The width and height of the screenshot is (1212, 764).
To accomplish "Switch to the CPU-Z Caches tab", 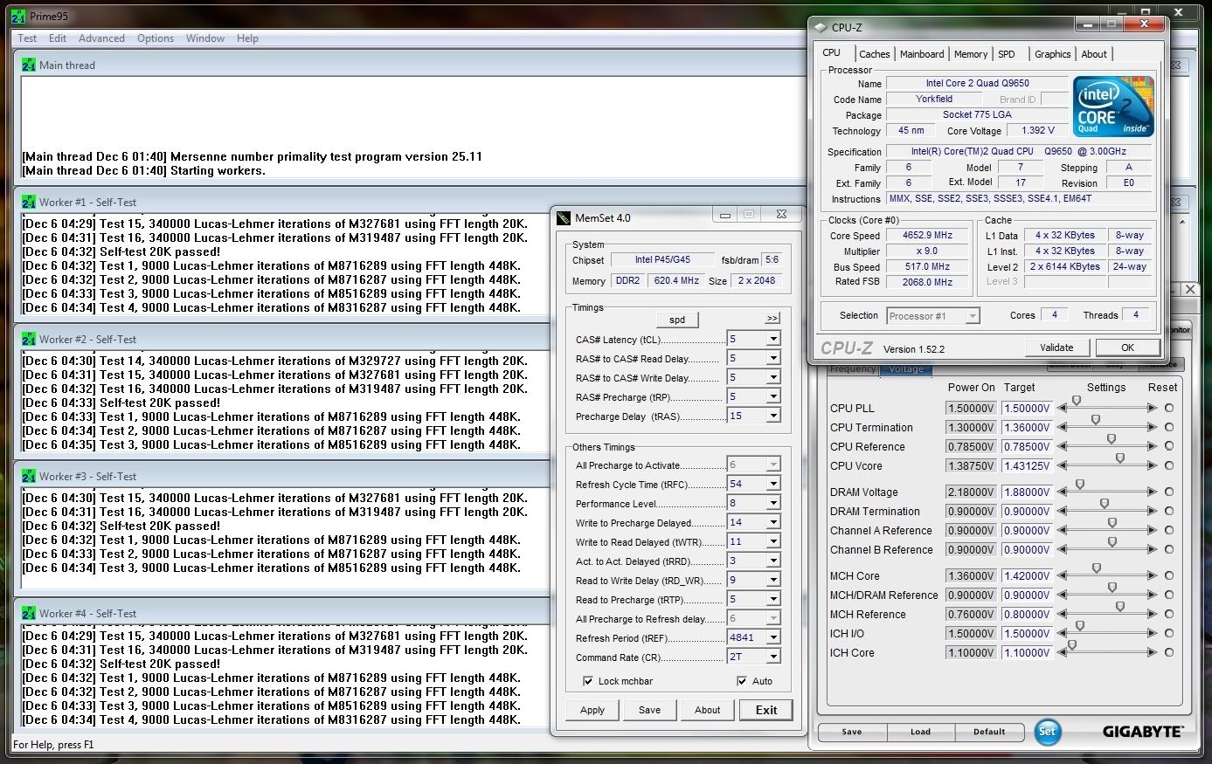I will coord(874,54).
